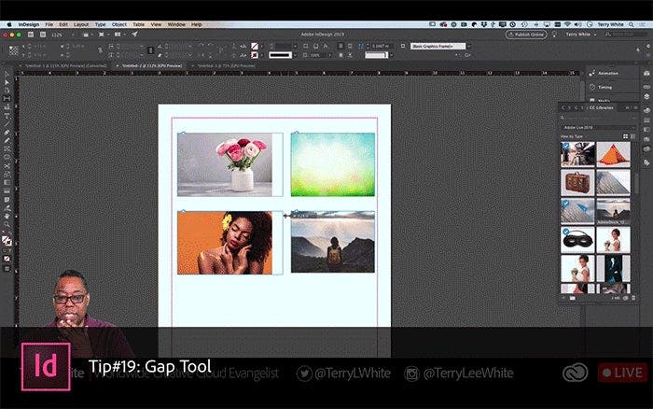
Task: Switch CC Libraries to grid view
Action: pyautogui.click(x=626, y=136)
